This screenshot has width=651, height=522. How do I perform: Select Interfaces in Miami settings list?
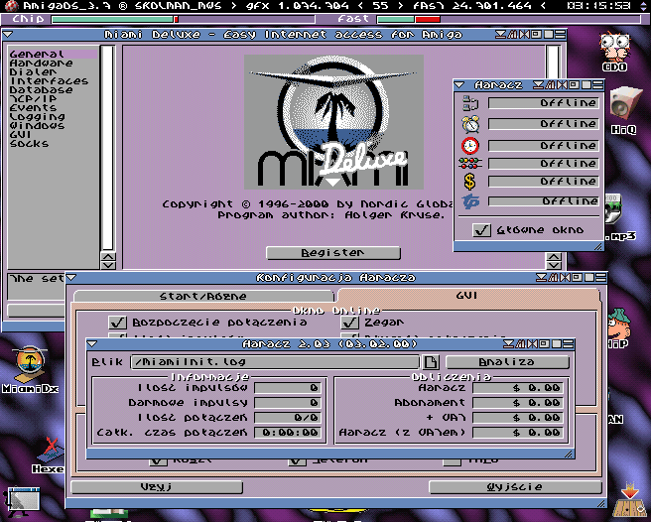pyautogui.click(x=53, y=81)
